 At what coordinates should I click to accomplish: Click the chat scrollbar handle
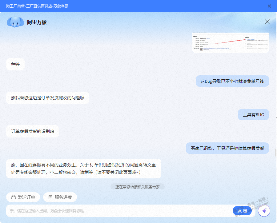coord(275,153)
